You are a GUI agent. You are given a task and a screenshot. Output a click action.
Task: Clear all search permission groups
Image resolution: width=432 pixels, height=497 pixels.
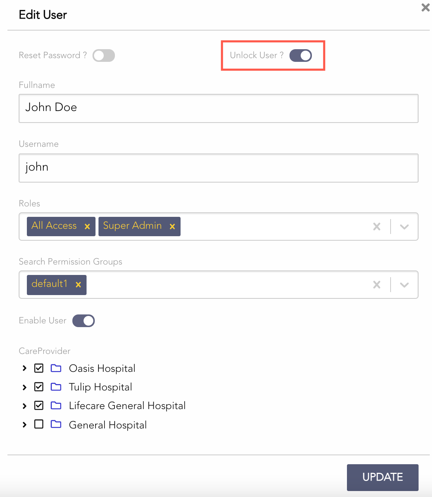tap(377, 285)
